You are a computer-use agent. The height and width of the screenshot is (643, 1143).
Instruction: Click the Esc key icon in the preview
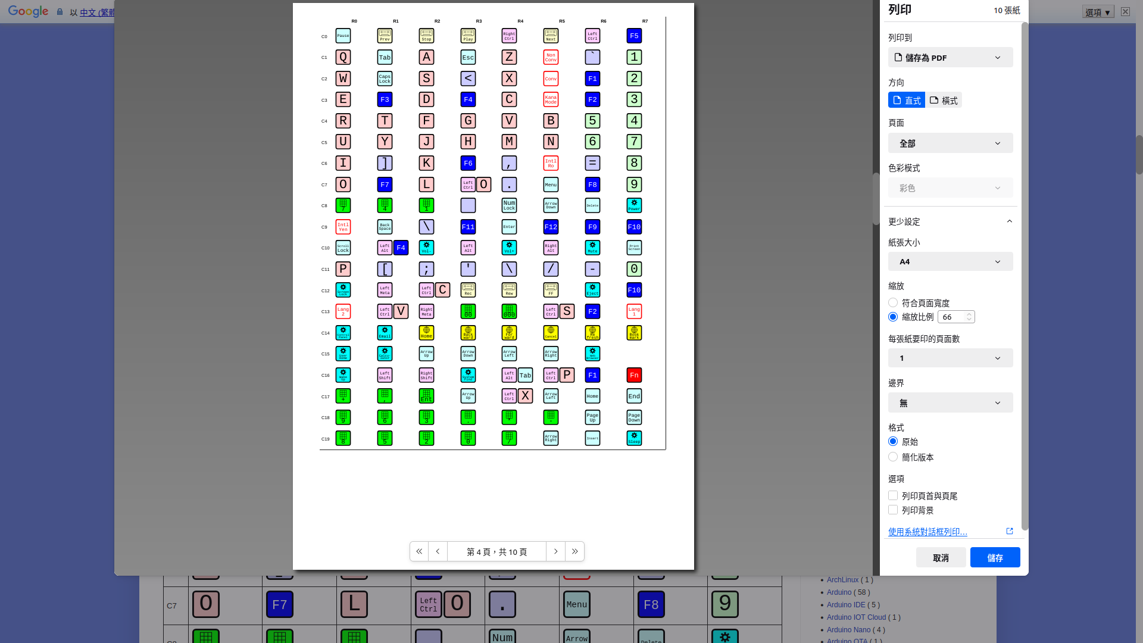(x=468, y=57)
